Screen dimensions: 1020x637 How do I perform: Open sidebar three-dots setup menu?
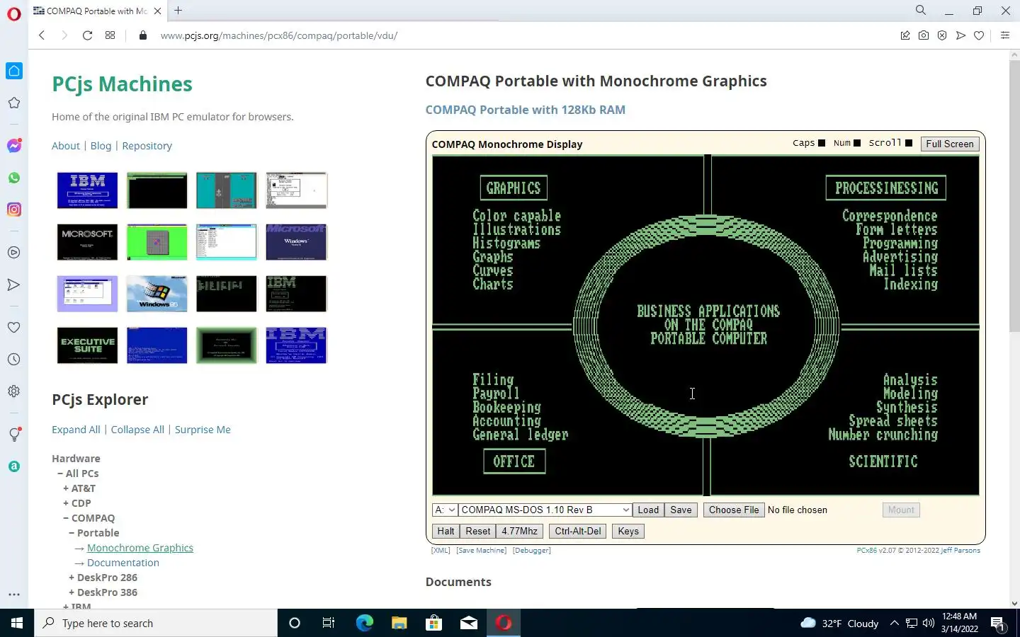coord(14,595)
